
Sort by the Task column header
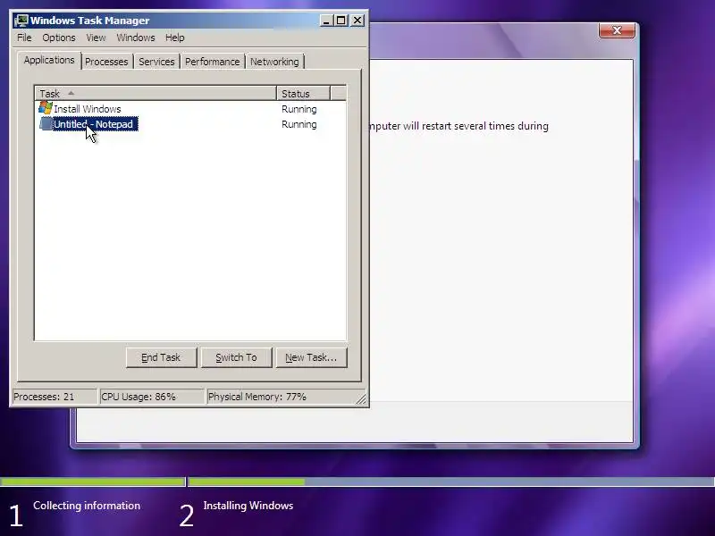(156, 94)
